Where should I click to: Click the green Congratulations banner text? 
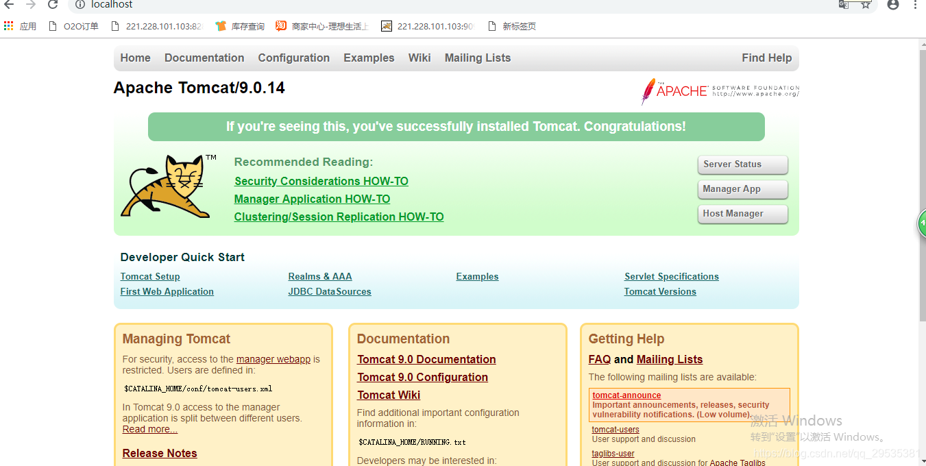tap(456, 127)
